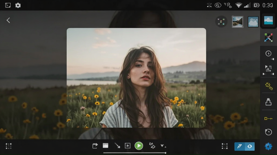Viewport: 277px width, 155px height.
Task: Toggle the blue eye visibility button
Action: tap(250, 146)
